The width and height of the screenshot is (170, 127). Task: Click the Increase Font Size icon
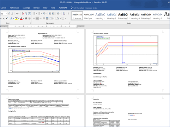tap(9, 14)
